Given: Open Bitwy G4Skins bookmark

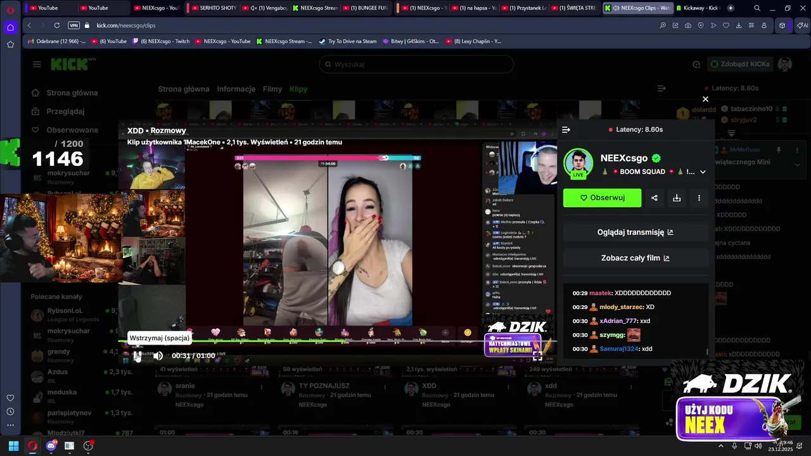Looking at the screenshot, I should point(411,41).
